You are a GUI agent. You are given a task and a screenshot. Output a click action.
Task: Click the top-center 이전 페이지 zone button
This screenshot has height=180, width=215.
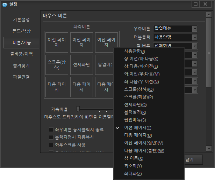[x=81, y=42]
